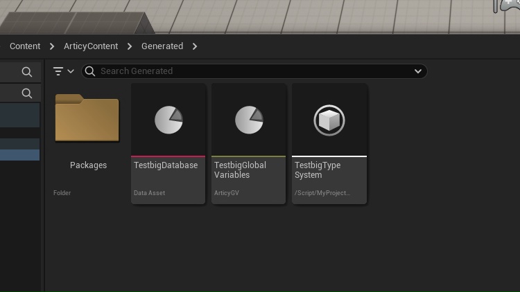This screenshot has width=520, height=292.
Task: Click the TestbigGlobal Variables name label
Action: click(240, 170)
